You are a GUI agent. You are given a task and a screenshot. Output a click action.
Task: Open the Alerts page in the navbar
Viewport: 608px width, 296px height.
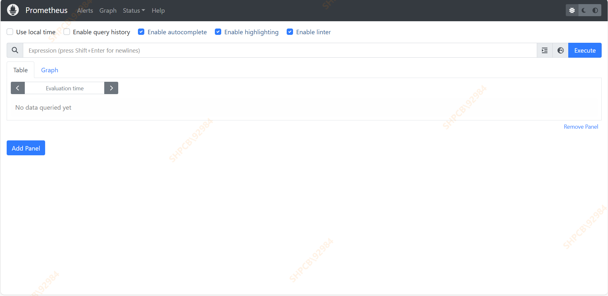tap(85, 10)
